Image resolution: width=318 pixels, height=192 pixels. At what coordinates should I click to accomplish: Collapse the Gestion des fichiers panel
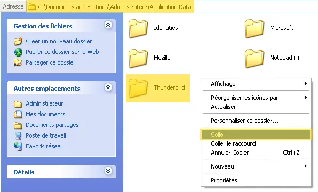[108, 25]
